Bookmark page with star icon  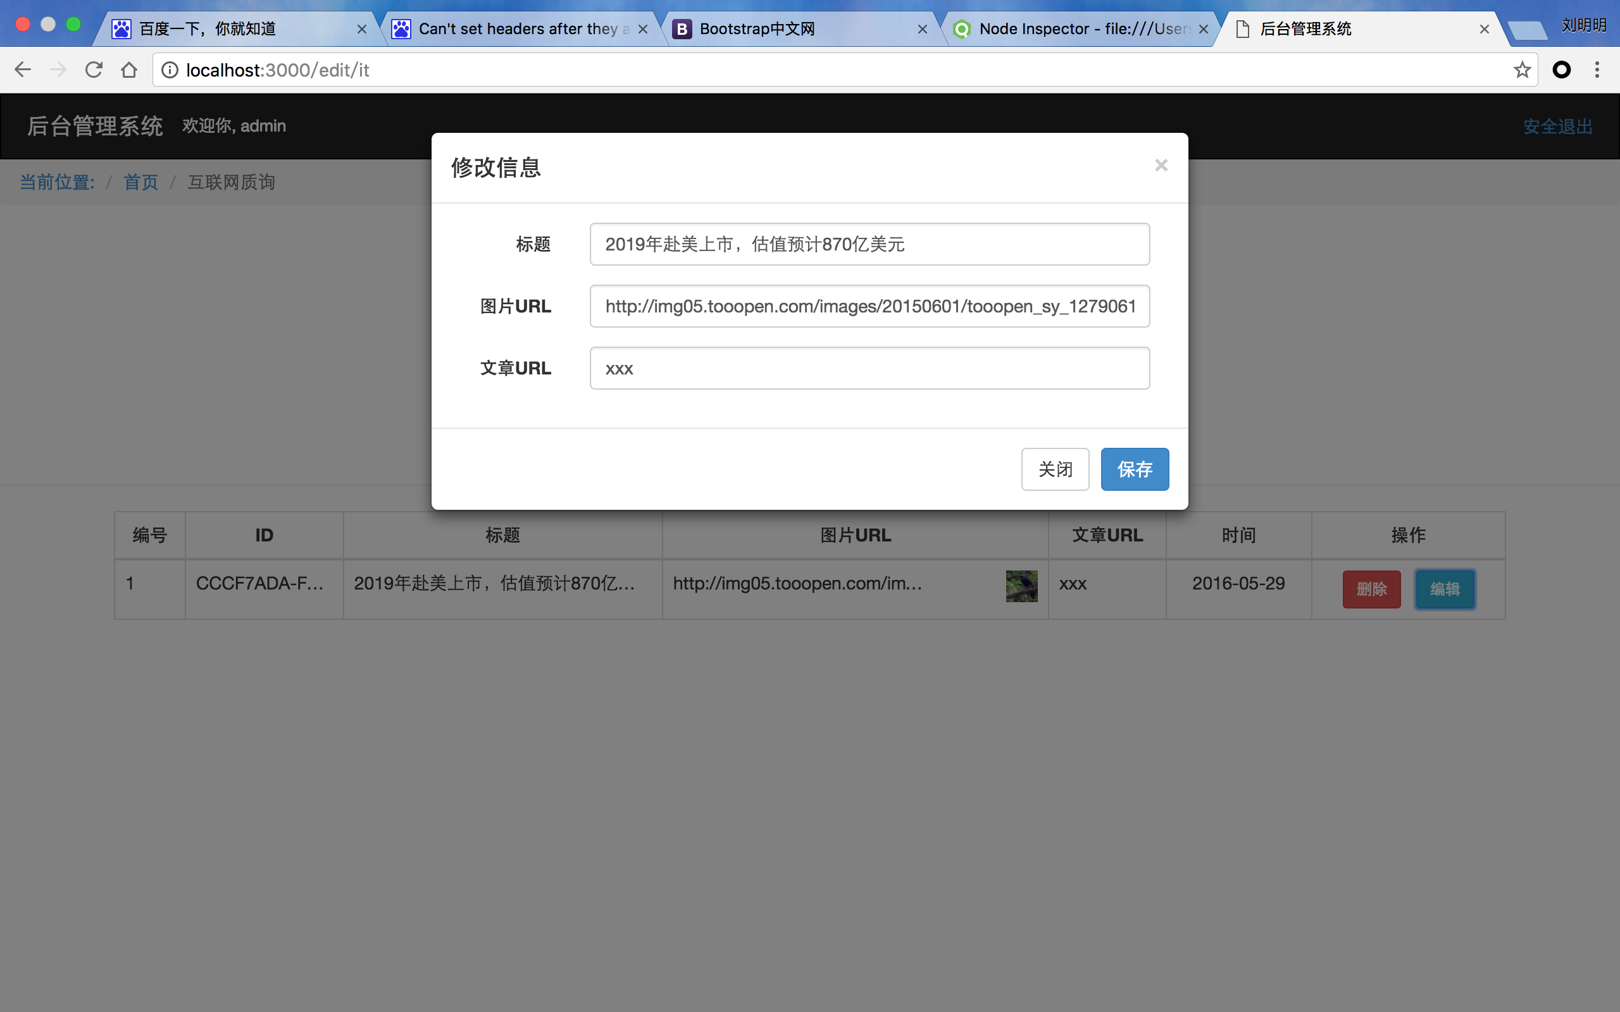[1521, 70]
